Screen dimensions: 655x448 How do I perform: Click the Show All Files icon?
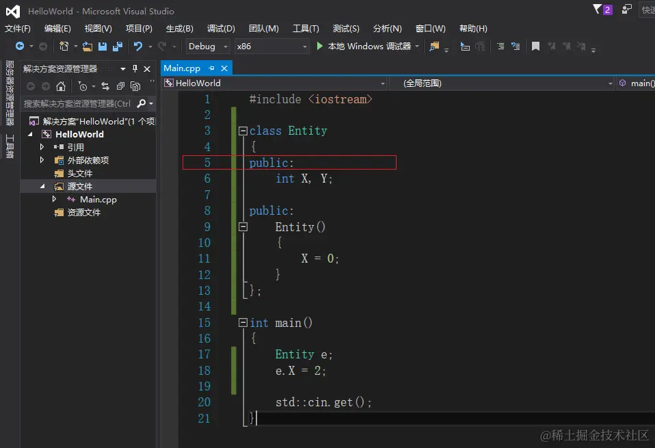pyautogui.click(x=135, y=86)
